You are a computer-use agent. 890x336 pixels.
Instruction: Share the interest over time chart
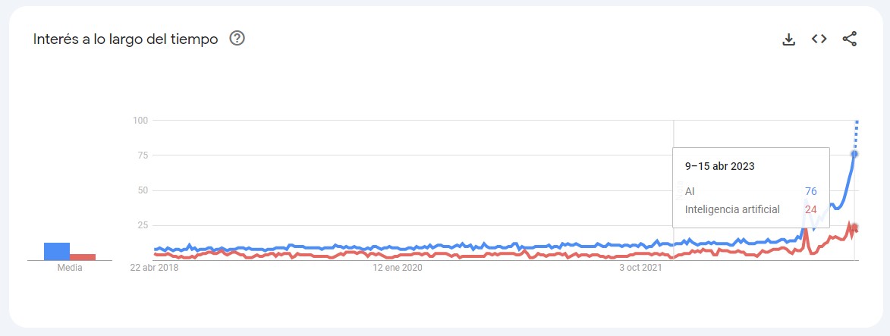pos(849,39)
